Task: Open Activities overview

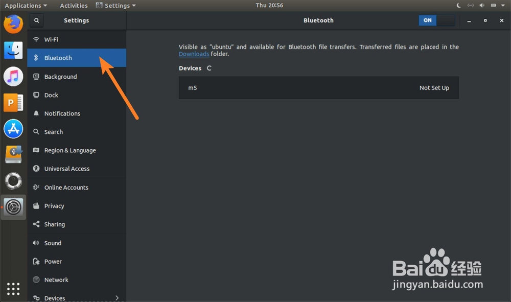Action: pos(74,6)
